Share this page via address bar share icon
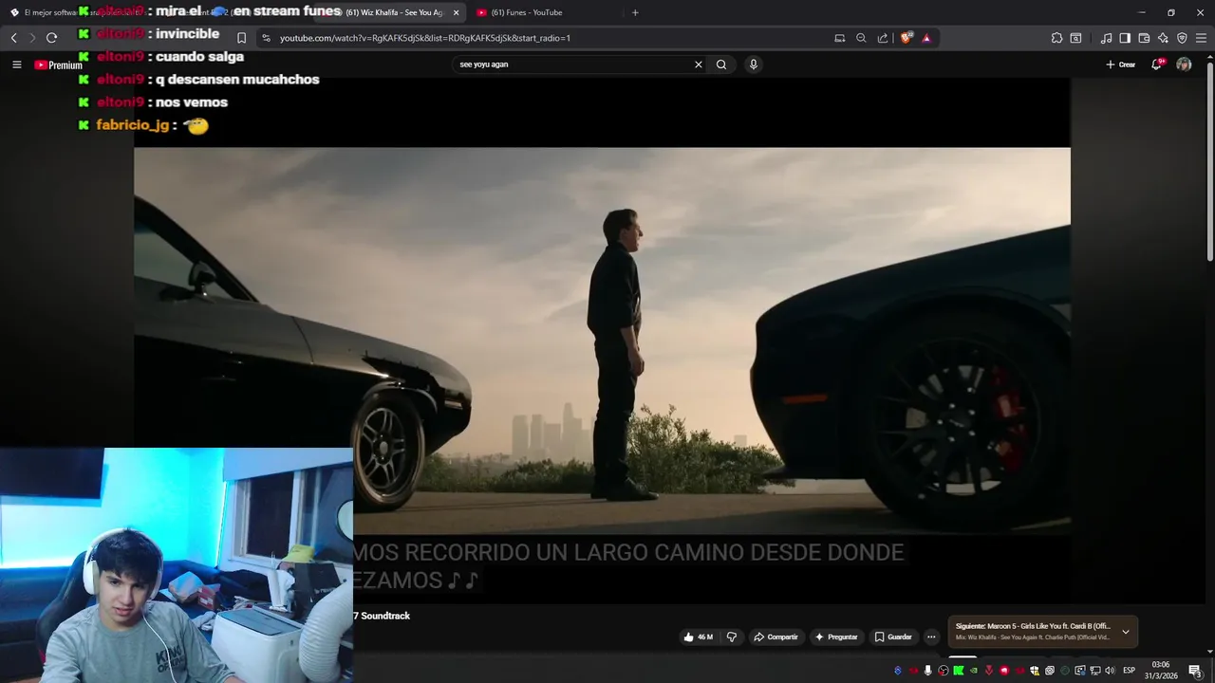Screen dimensions: 1215x683 point(883,38)
